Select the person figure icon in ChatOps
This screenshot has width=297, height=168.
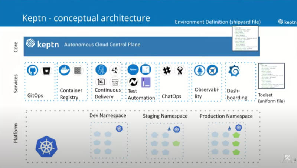coord(180,70)
